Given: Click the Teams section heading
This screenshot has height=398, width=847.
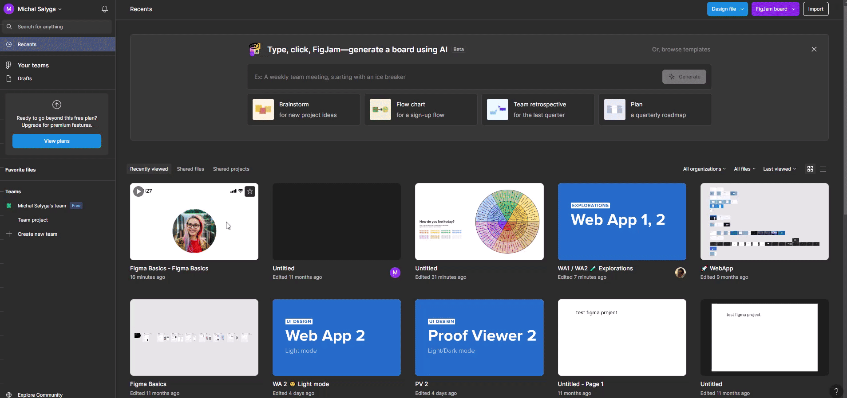Looking at the screenshot, I should pos(13,191).
